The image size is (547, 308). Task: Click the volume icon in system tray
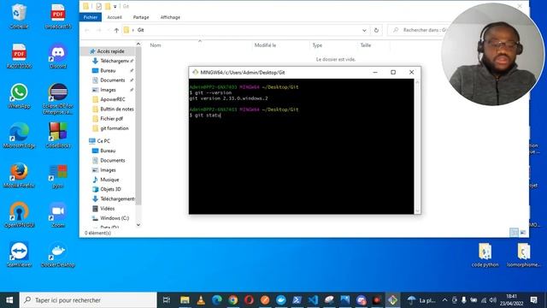[x=492, y=300]
